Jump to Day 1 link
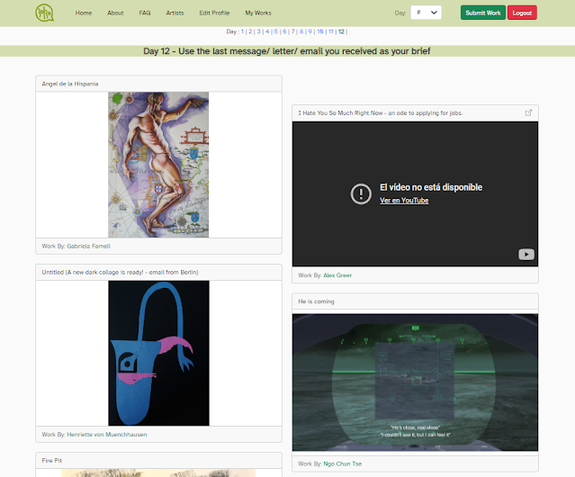This screenshot has width=575, height=477. tap(242, 31)
